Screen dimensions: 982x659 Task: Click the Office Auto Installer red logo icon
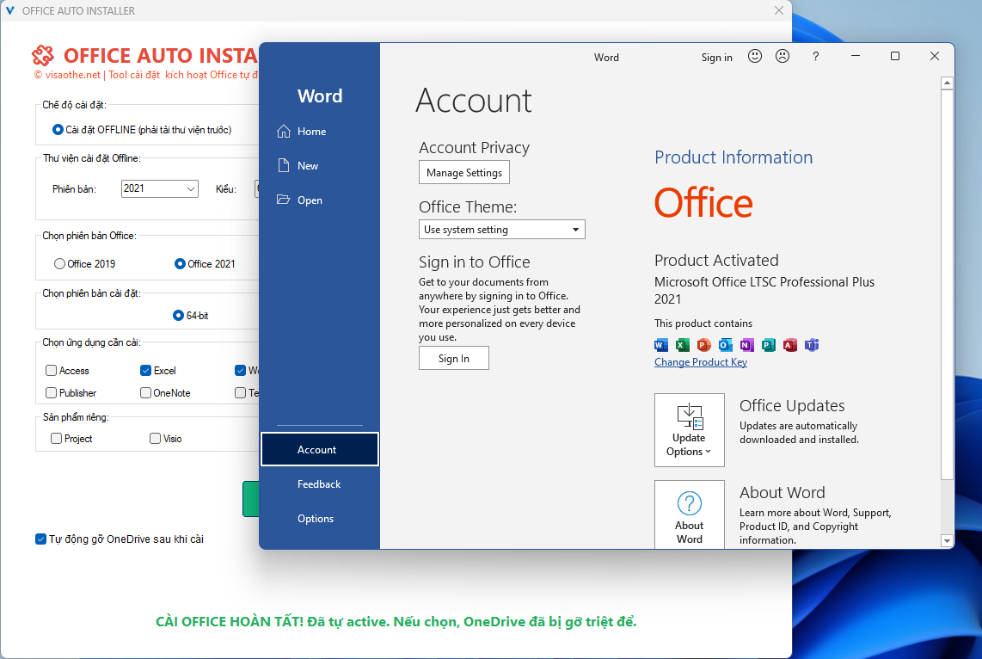tap(43, 56)
